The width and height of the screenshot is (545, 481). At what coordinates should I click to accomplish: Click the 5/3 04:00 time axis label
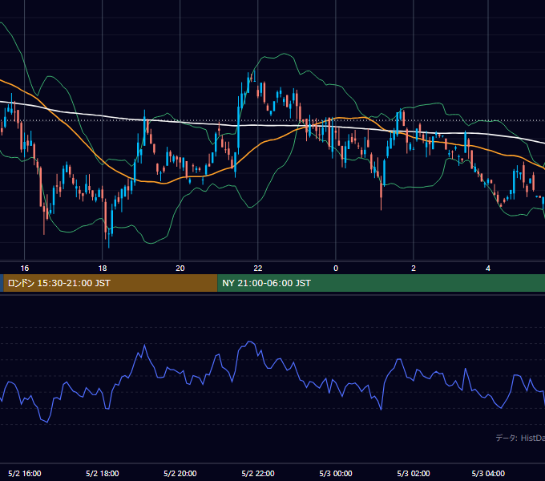point(488,473)
